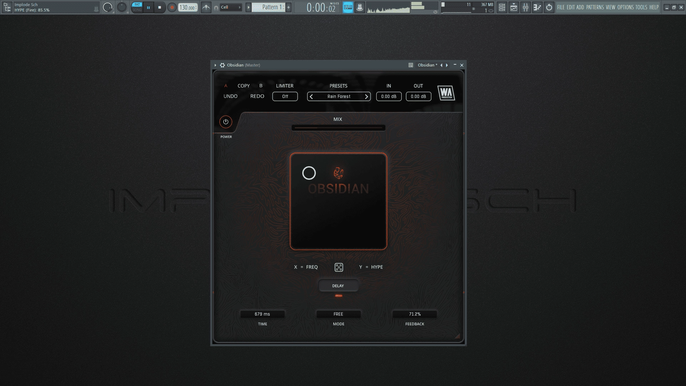Click the output waveform monitor in the toolbar
The image size is (686, 386).
point(388,8)
